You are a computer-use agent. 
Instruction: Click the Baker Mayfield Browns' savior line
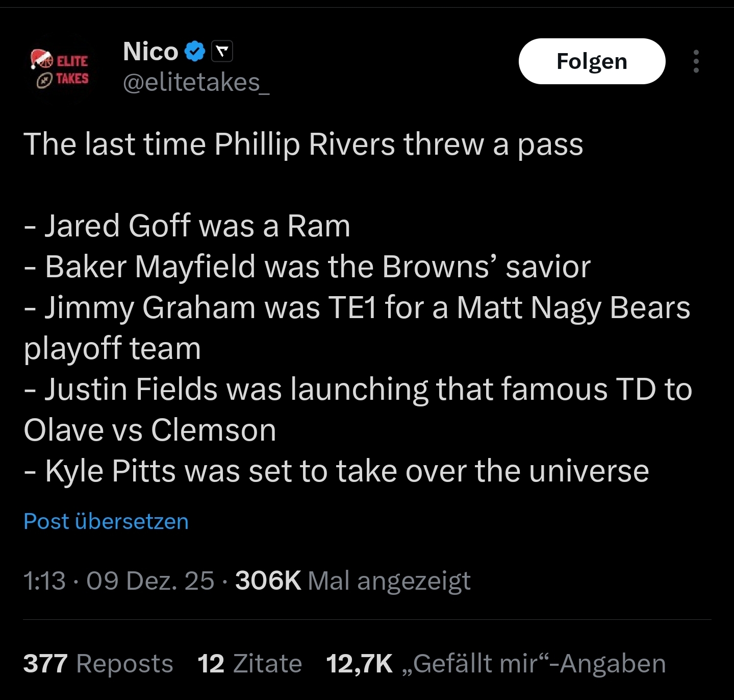pos(307,267)
